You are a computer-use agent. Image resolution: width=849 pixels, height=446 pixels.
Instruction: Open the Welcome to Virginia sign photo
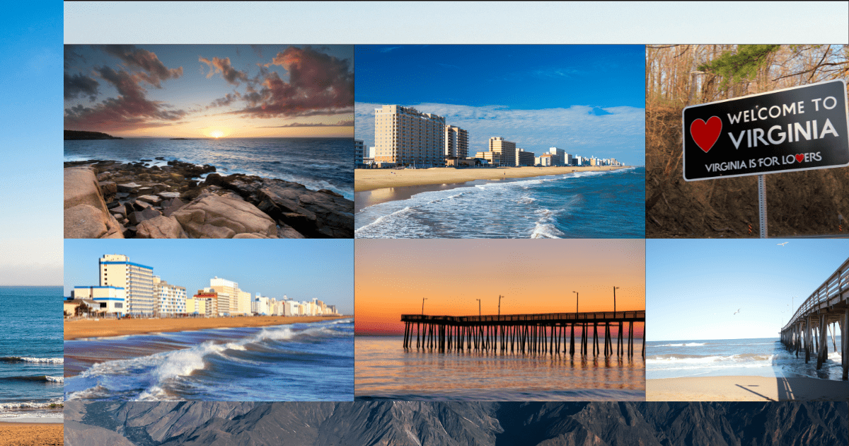coord(747,142)
